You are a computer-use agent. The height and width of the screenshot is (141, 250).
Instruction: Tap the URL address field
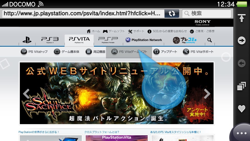coord(83,13)
